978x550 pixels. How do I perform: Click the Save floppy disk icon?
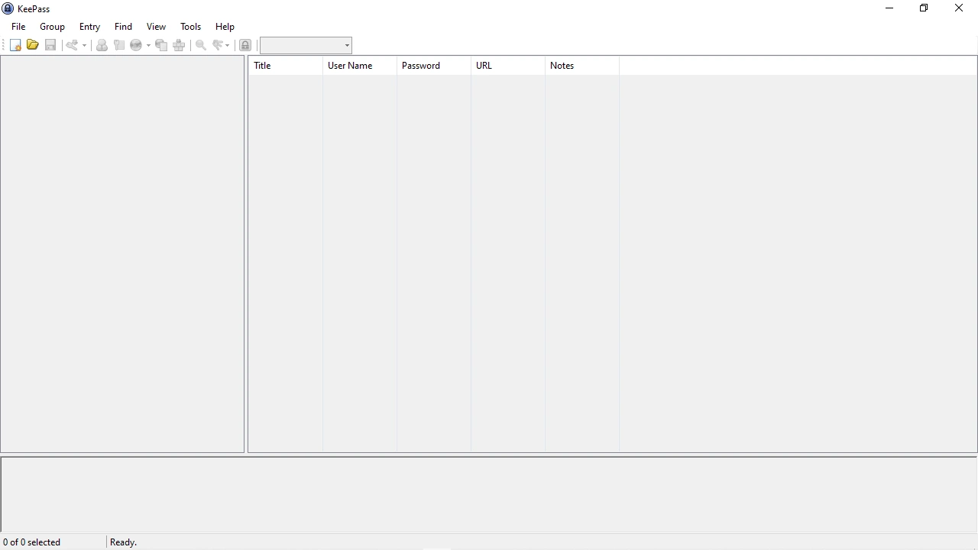pyautogui.click(x=50, y=45)
